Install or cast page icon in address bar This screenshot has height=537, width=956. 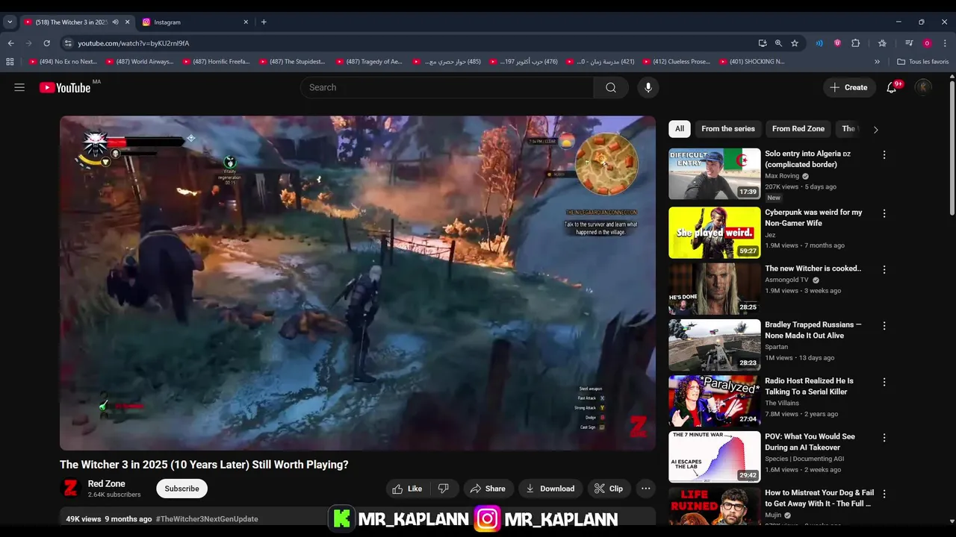coord(762,43)
